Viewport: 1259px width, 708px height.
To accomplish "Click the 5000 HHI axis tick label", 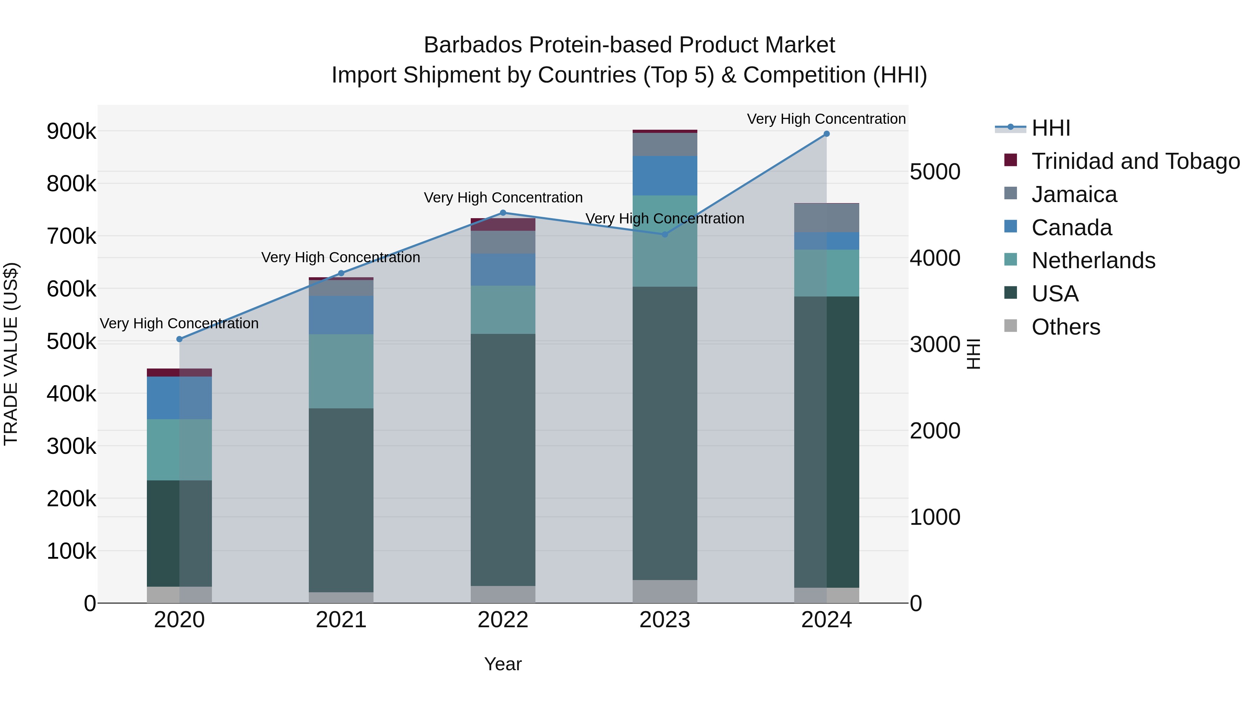I will [x=935, y=172].
